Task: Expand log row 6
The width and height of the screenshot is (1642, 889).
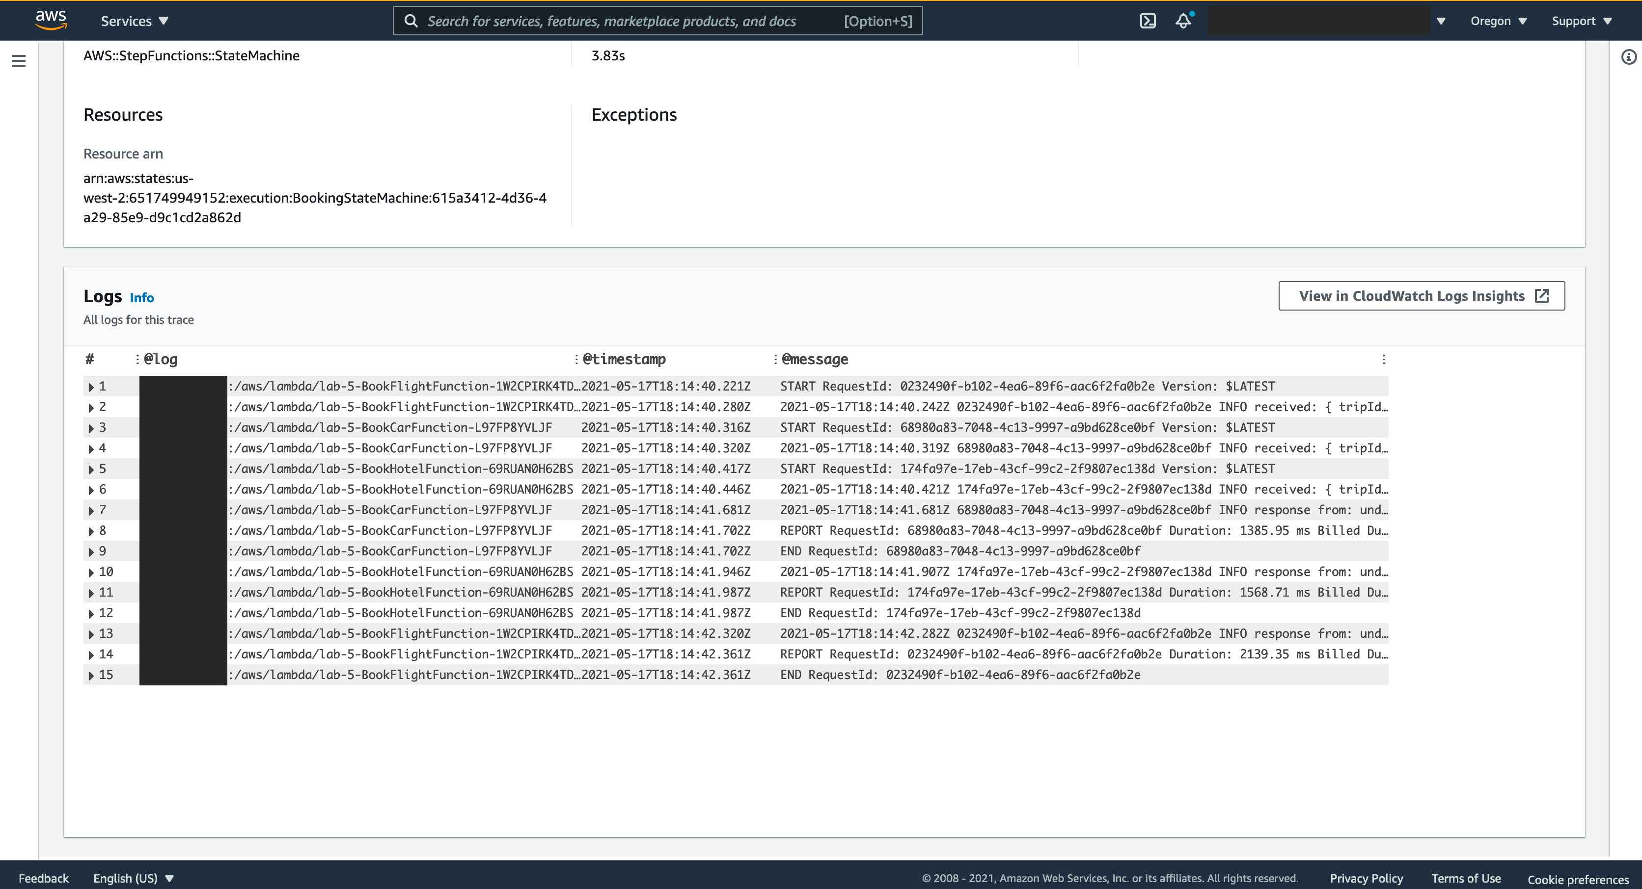Action: (91, 490)
